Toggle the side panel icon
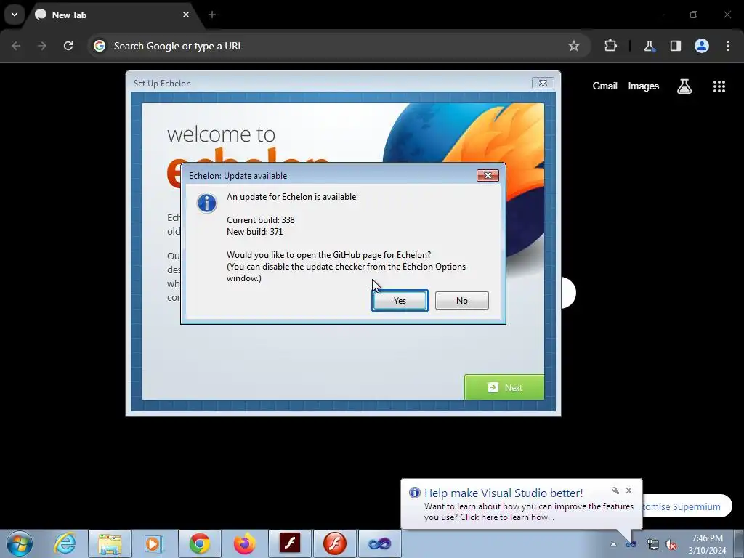Viewport: 744px width, 558px height. (675, 46)
